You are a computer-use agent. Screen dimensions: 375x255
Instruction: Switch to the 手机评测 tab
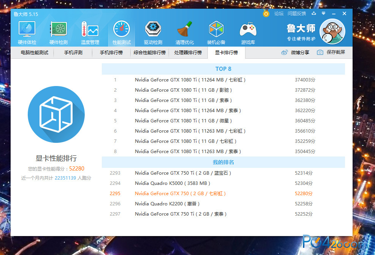coord(73,53)
